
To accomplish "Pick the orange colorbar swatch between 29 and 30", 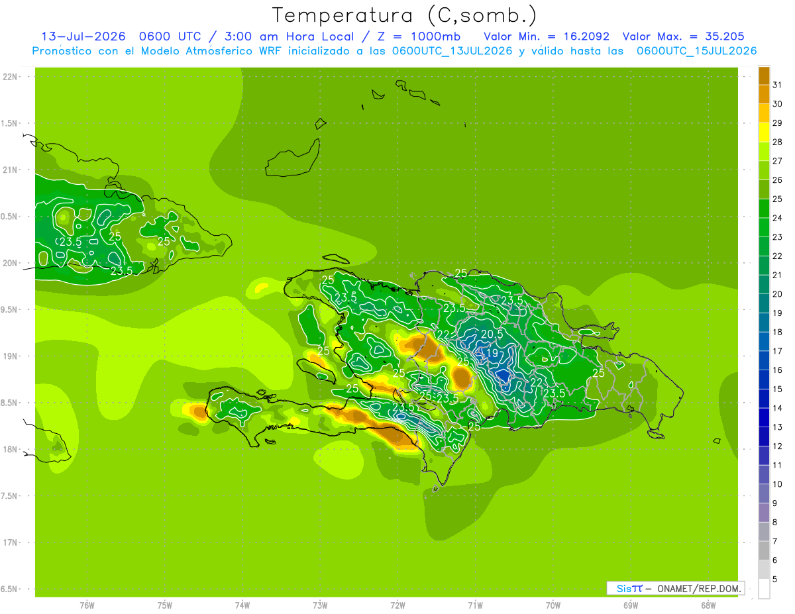I will tap(764, 113).
